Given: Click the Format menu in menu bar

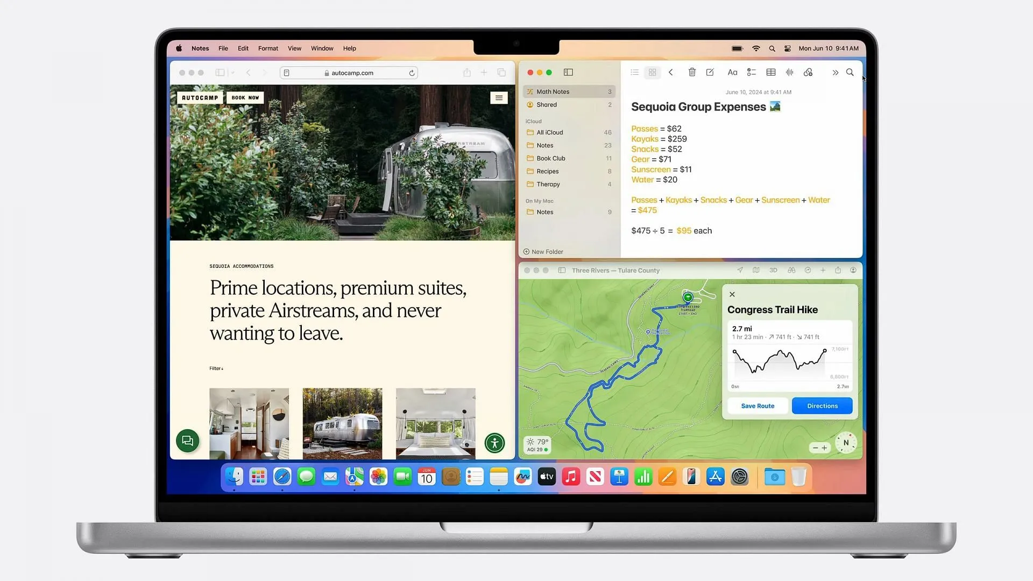Looking at the screenshot, I should tap(267, 48).
